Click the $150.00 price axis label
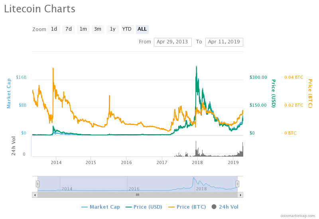The image size is (319, 219). click(258, 105)
